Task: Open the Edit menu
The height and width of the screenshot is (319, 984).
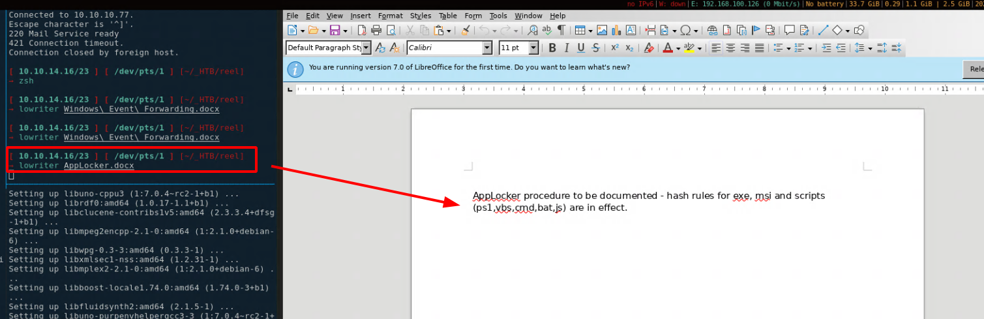Action: (312, 16)
